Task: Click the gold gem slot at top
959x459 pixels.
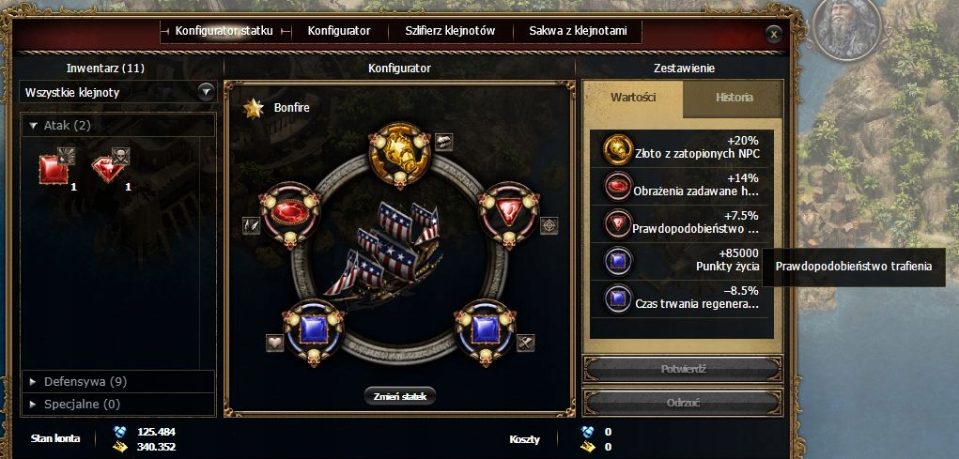Action: (400, 154)
